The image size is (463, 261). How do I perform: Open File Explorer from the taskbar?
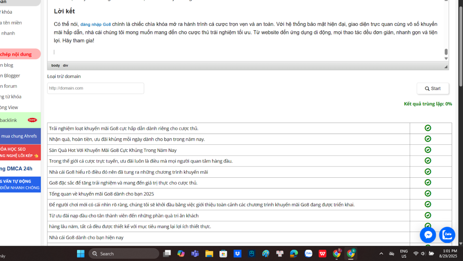click(209, 254)
